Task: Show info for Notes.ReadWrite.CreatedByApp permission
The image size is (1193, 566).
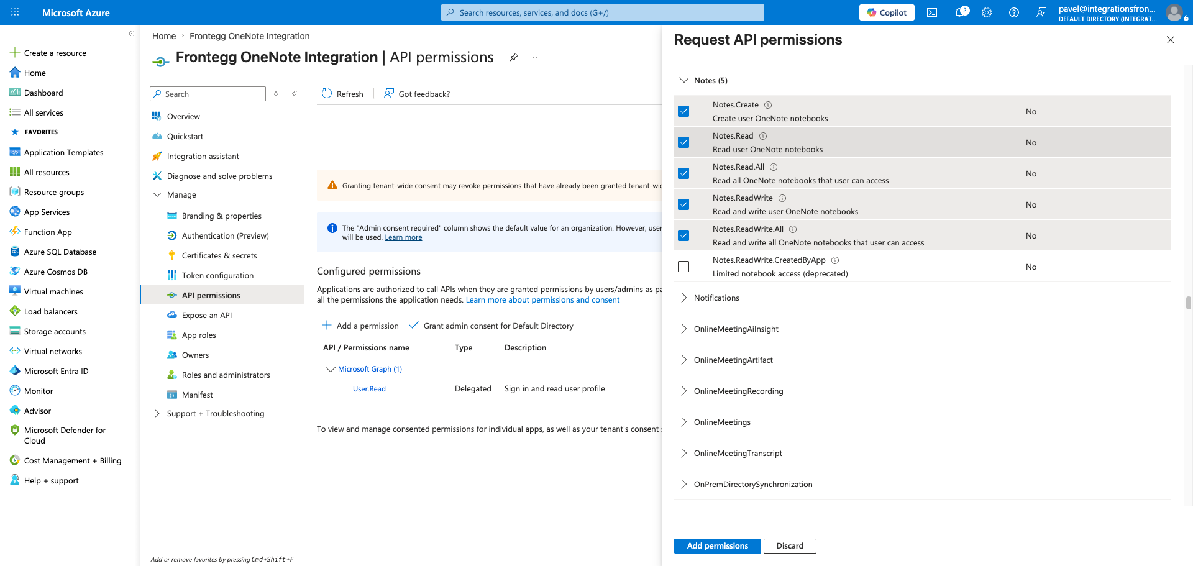Action: 835,260
